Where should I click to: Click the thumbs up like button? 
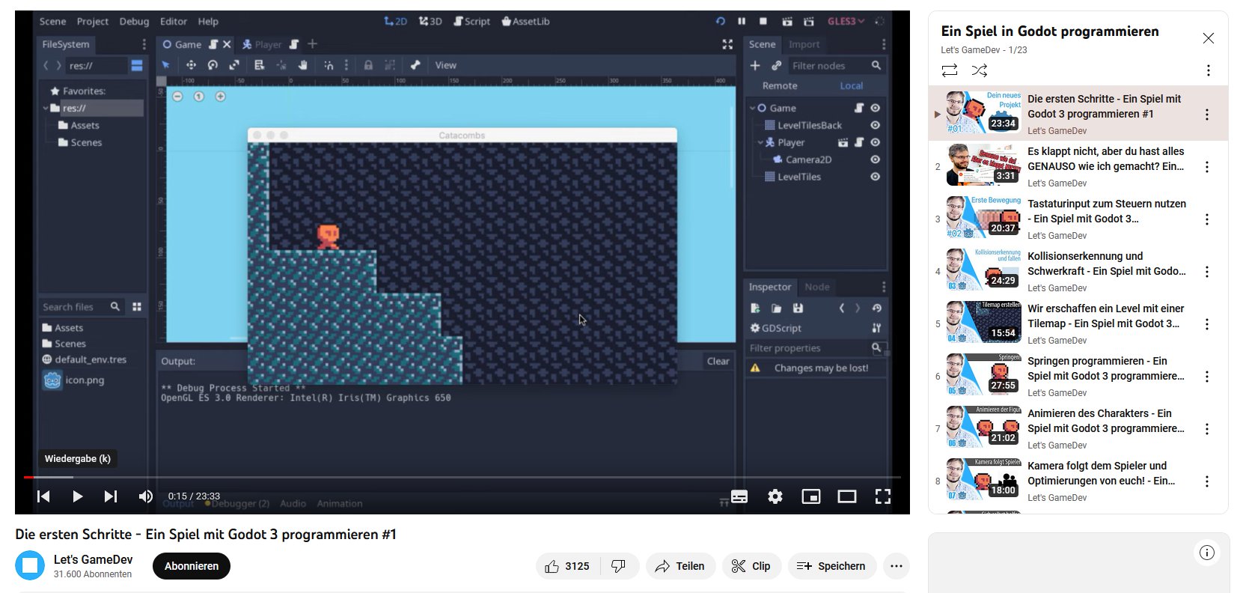pyautogui.click(x=566, y=566)
